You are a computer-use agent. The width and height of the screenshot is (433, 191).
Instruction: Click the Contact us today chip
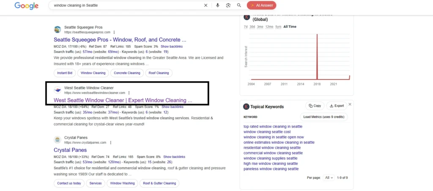click(69, 183)
